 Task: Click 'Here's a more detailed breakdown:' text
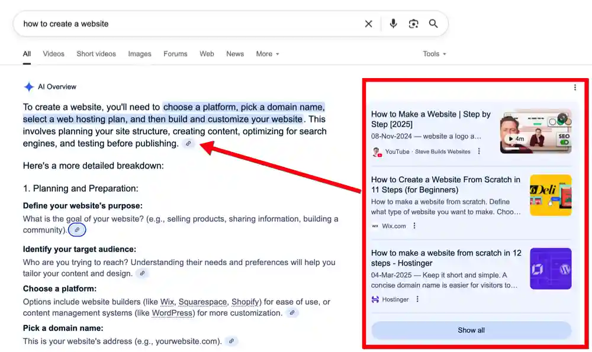(94, 166)
